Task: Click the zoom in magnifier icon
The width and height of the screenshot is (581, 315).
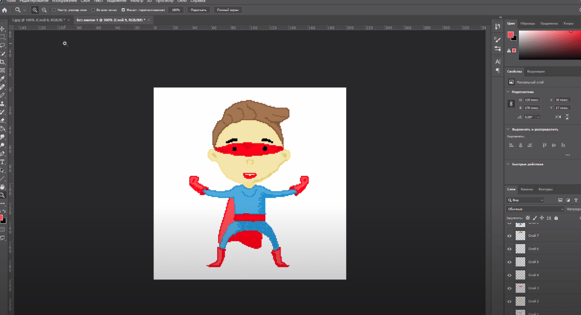Action: point(35,10)
